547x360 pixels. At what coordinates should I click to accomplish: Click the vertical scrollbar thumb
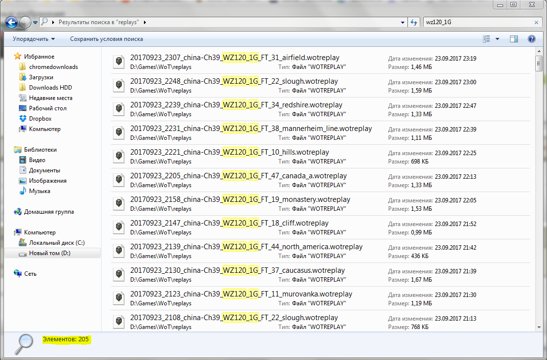pos(539,64)
